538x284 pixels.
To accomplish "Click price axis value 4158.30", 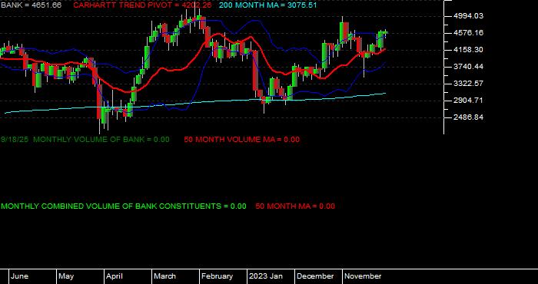I will click(x=468, y=50).
